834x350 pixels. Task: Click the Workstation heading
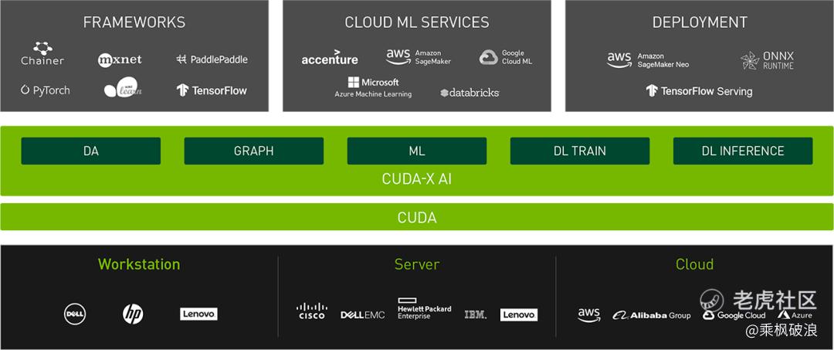coord(139,264)
